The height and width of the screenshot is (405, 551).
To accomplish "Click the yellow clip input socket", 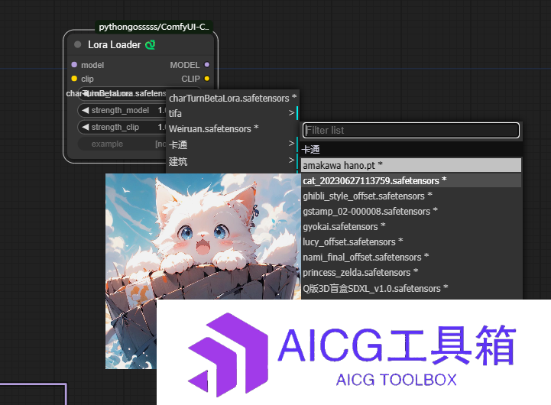I will click(74, 79).
